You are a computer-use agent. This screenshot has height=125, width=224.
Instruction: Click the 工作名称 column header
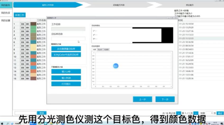click(41, 20)
